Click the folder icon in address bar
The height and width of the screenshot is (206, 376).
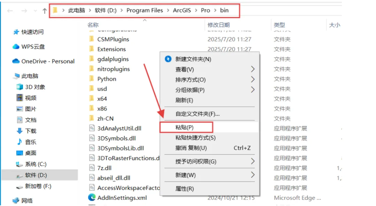click(55, 10)
